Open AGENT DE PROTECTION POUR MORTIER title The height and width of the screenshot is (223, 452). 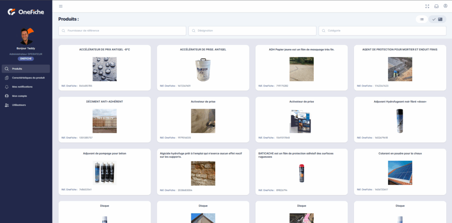400,49
